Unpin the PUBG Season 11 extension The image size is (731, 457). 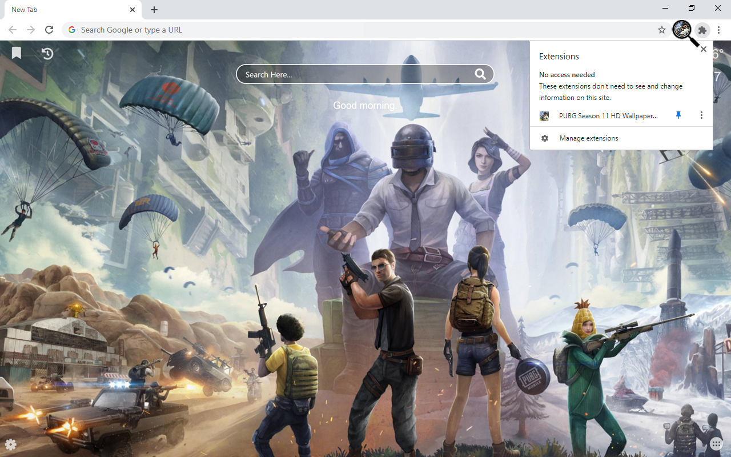[x=678, y=115]
